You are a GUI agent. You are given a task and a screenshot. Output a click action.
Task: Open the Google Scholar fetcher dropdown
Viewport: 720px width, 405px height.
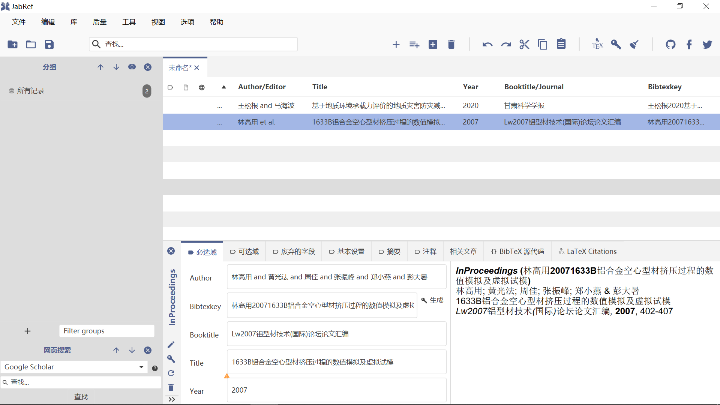coord(141,367)
